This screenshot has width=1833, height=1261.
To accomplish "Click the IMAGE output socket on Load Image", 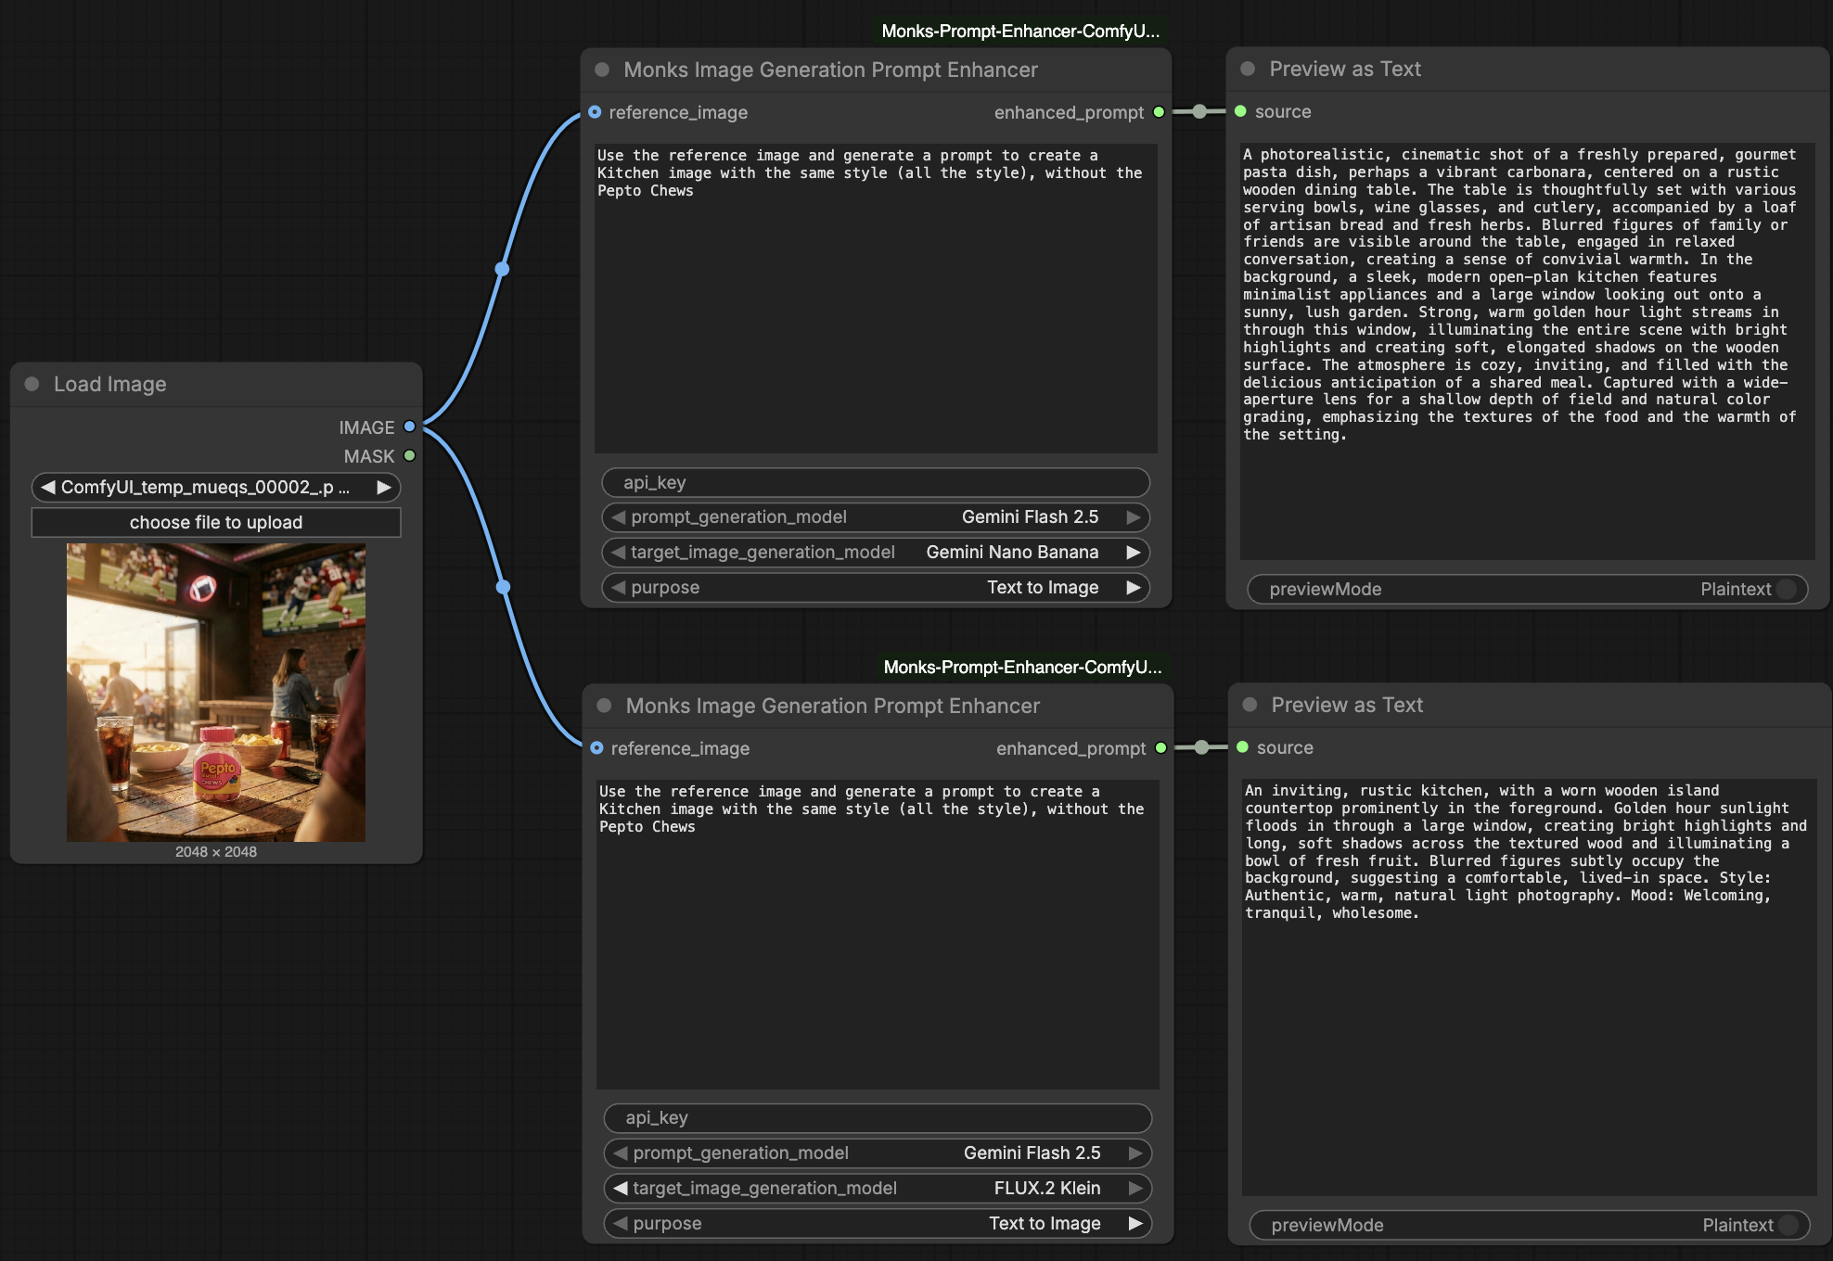I will tap(409, 427).
